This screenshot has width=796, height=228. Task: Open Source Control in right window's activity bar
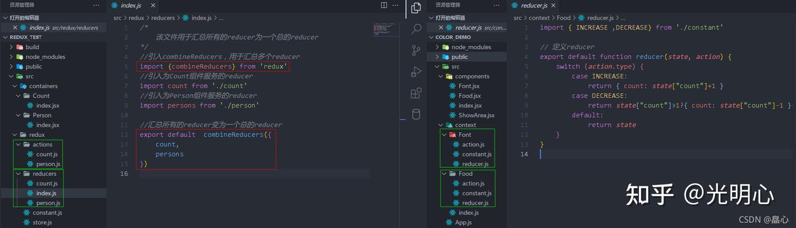pyautogui.click(x=416, y=50)
